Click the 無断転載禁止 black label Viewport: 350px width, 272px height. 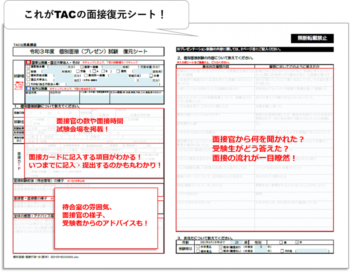coord(312,38)
